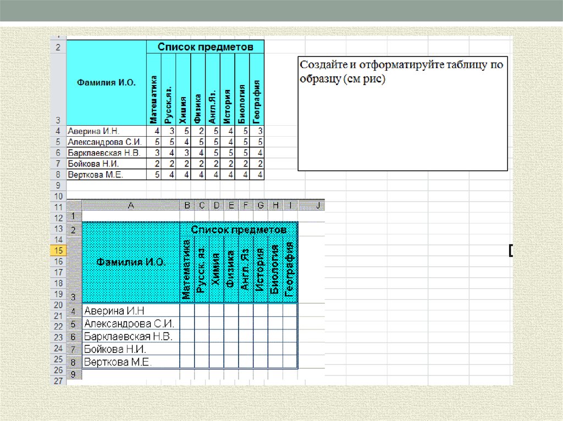
Task: Select Фамилия И.О. cell in the lower table
Action: tap(131, 262)
